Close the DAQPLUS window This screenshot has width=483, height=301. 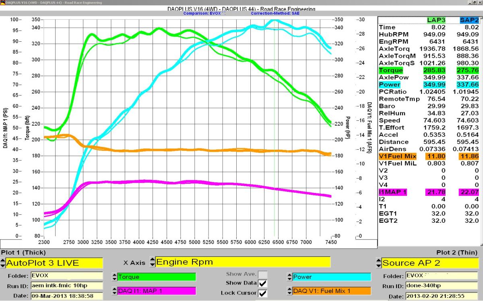[479, 2]
